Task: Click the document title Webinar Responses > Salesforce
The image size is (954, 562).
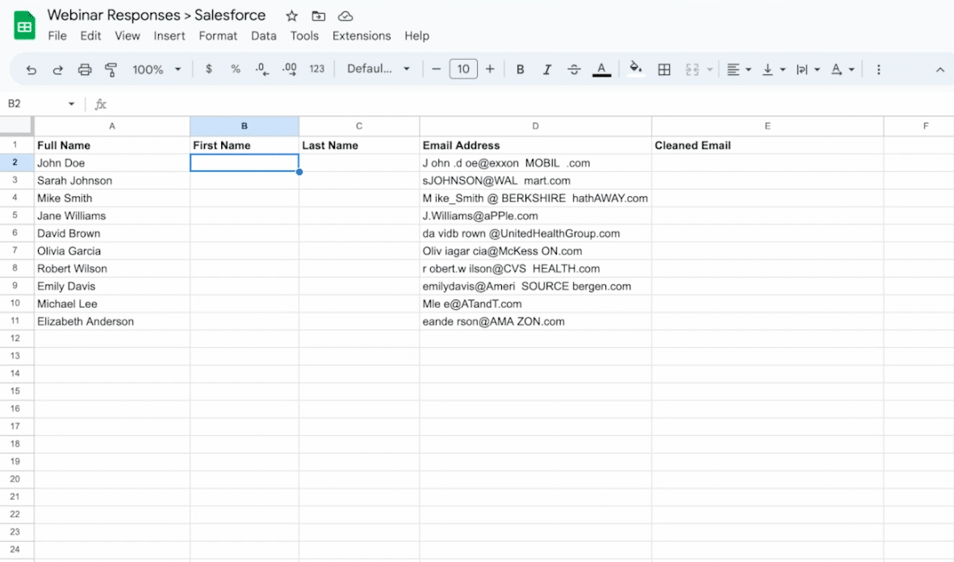Action: tap(157, 15)
